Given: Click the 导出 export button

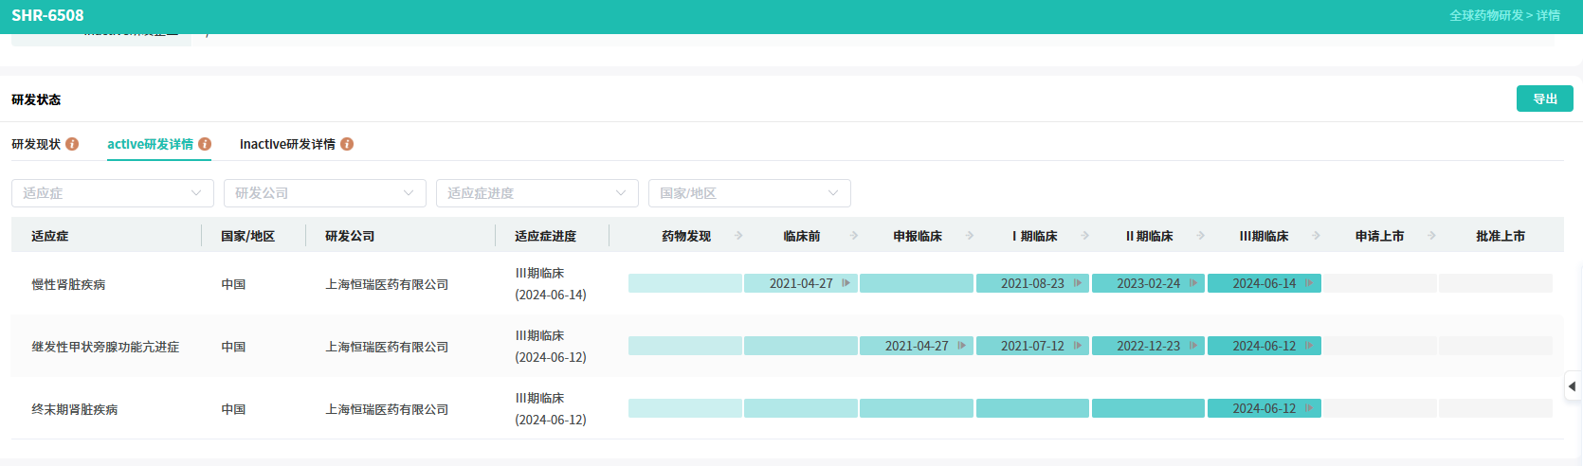Looking at the screenshot, I should pos(1544,99).
